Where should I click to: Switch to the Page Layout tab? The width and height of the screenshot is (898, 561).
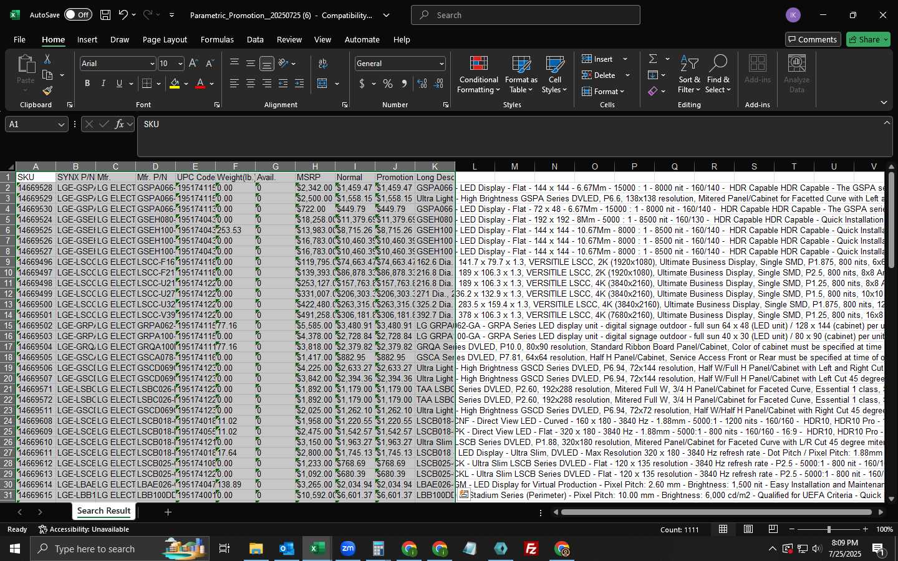(x=165, y=39)
